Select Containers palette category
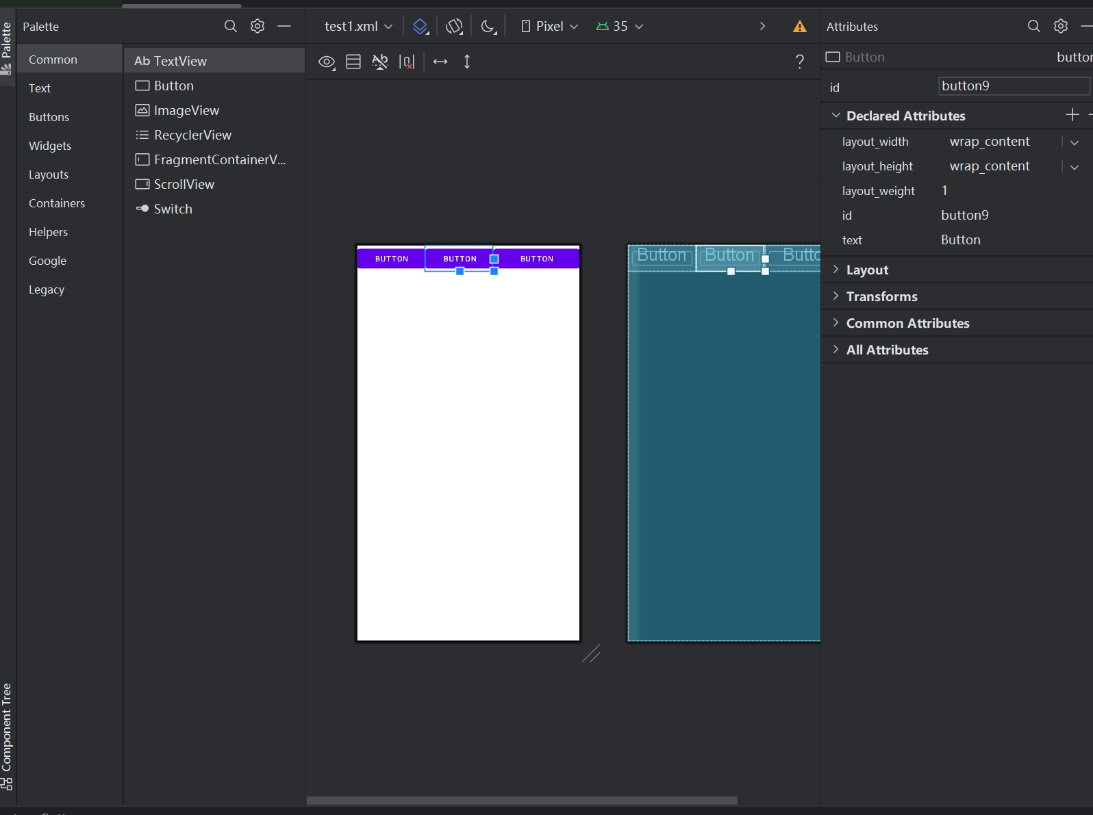Screen dimensions: 1093x815 tap(70, 203)
